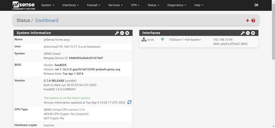Expand the System dropdown menu
Viewport: 275px width, 128px height.
(x=48, y=5)
